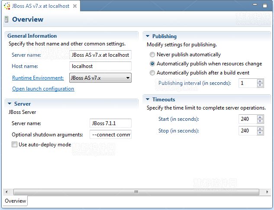
Task: Click the scrollbar right arrow
Action: point(267,192)
